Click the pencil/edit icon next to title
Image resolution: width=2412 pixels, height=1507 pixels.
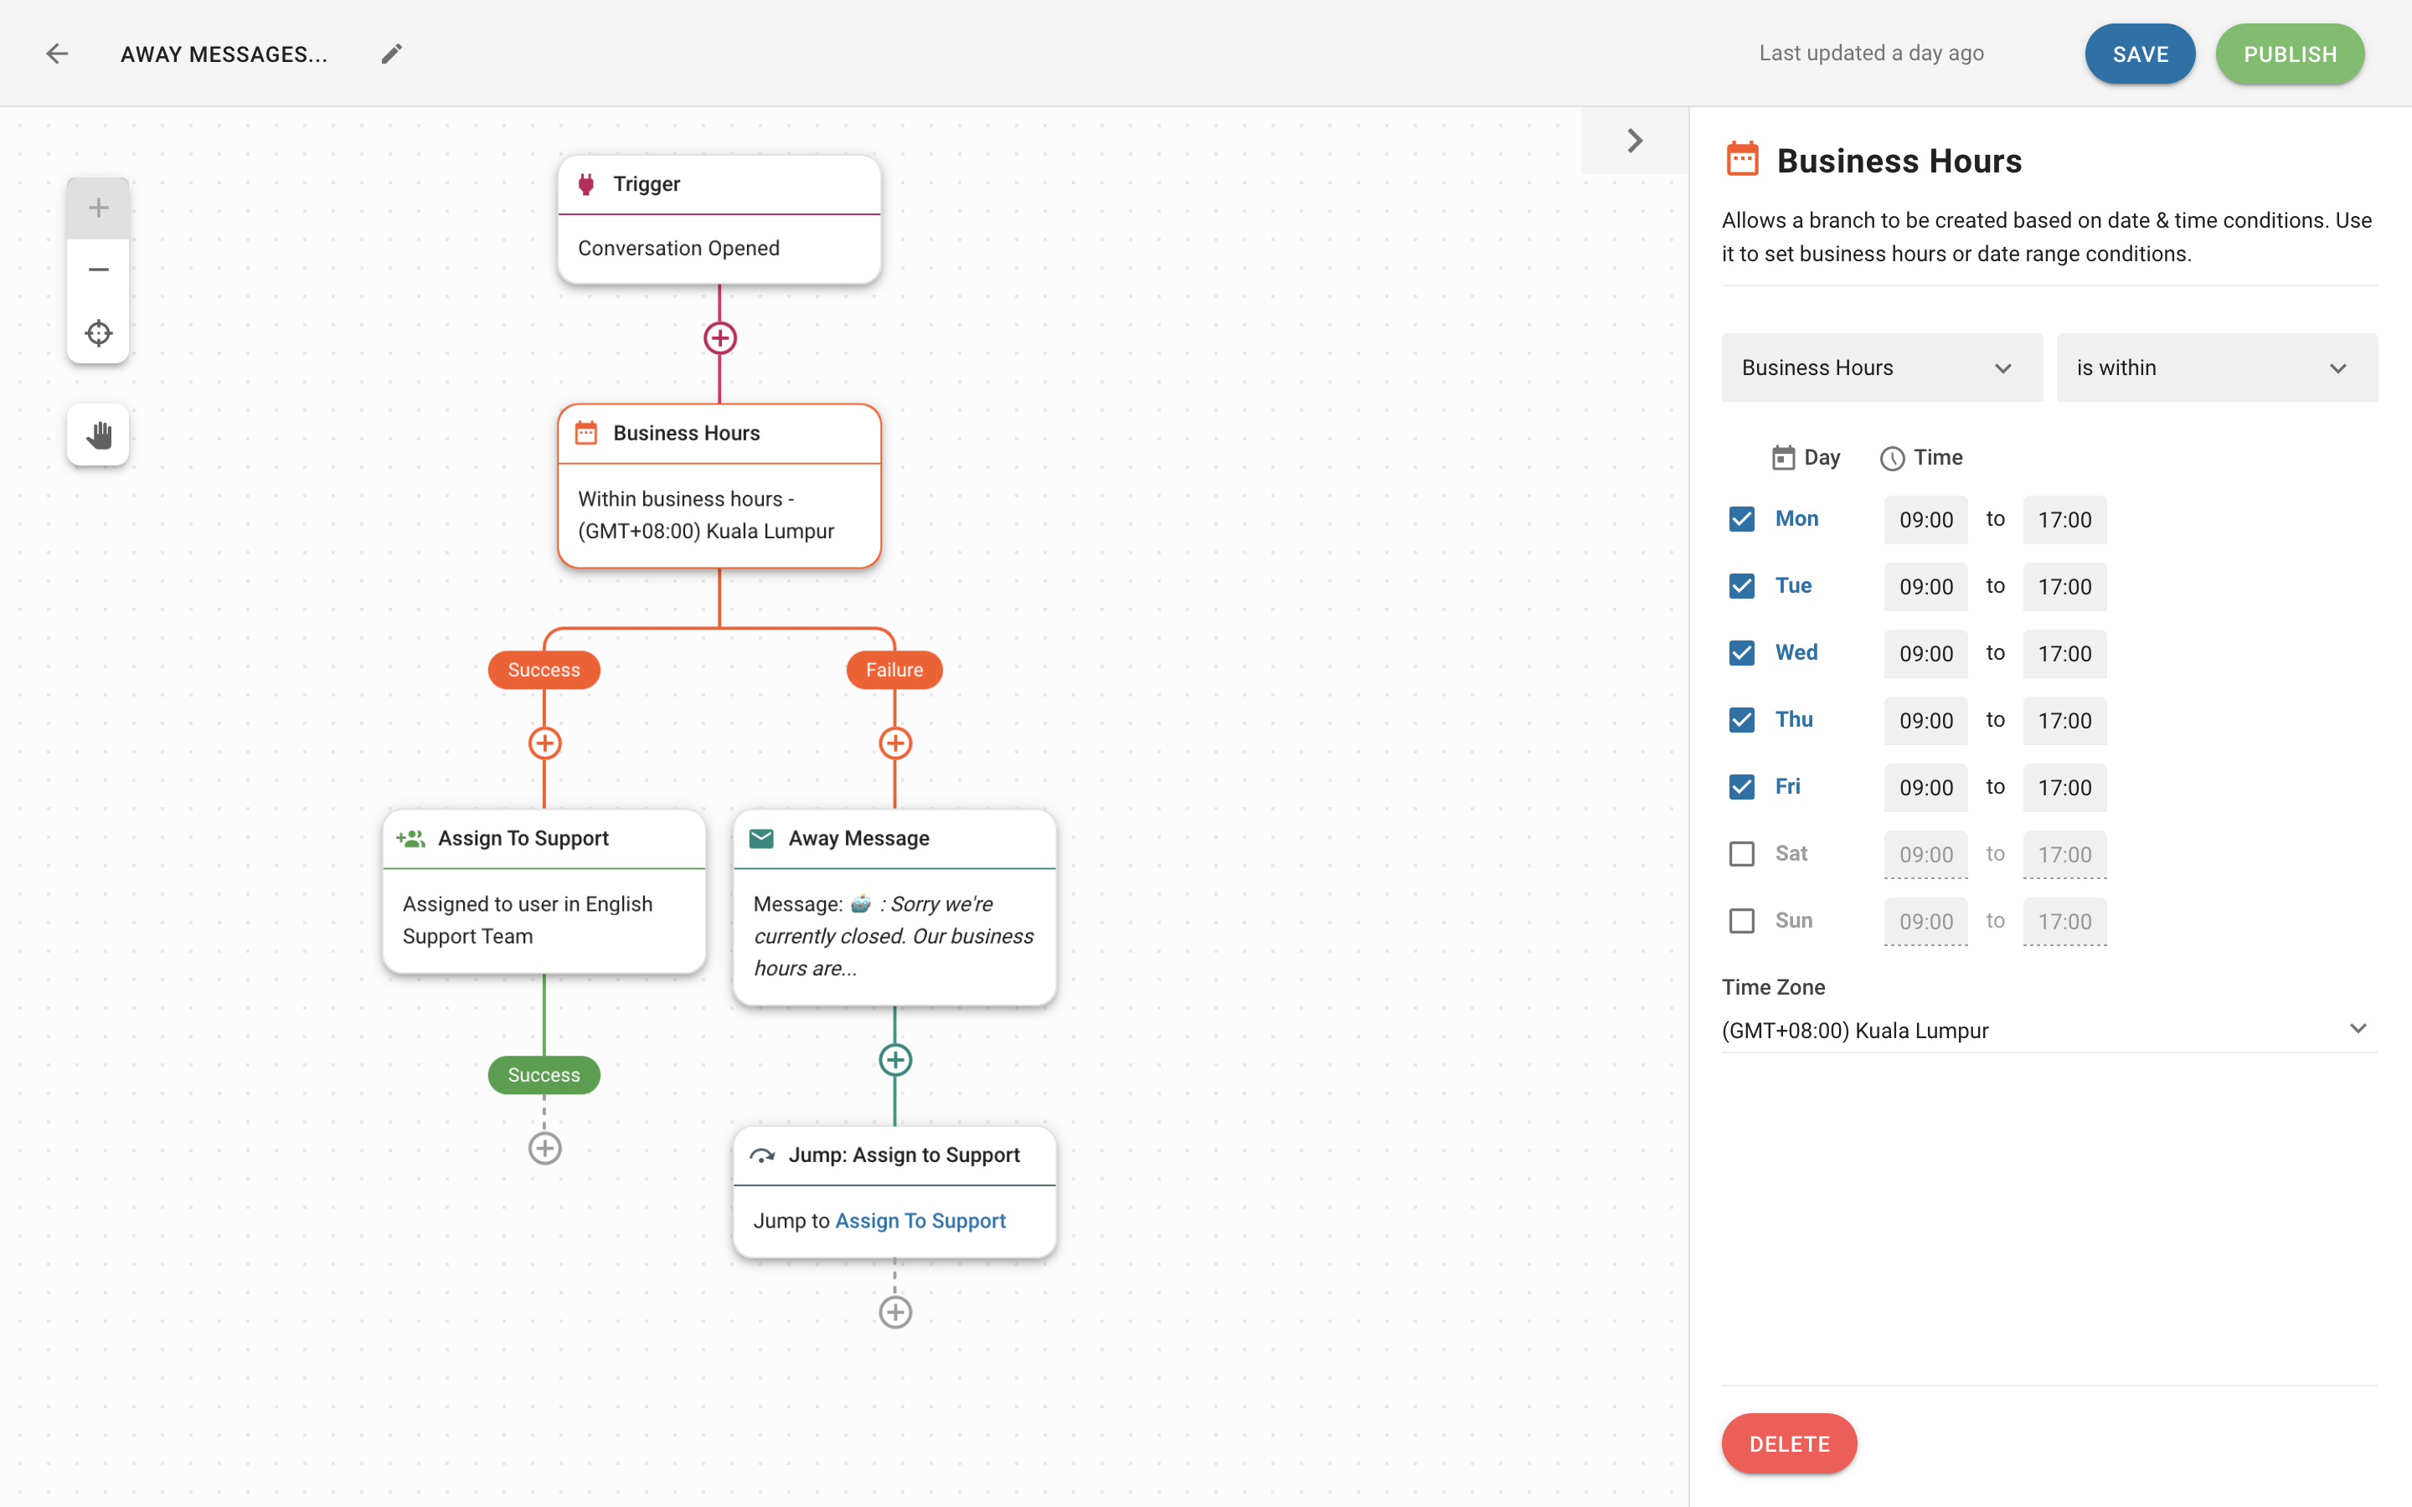point(391,54)
